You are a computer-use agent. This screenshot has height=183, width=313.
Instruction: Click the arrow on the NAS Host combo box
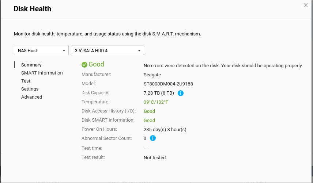[64, 51]
